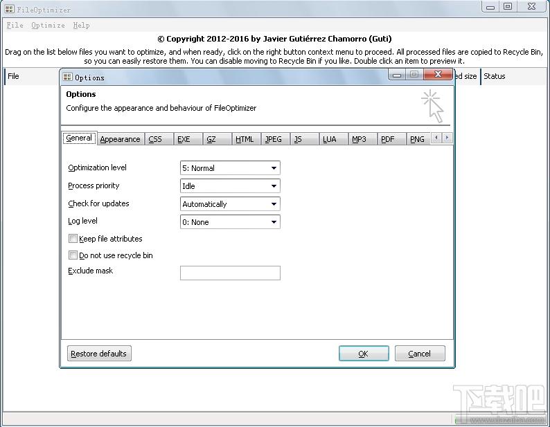Image resolution: width=550 pixels, height=427 pixels.
Task: Select the General tab
Action: click(79, 138)
